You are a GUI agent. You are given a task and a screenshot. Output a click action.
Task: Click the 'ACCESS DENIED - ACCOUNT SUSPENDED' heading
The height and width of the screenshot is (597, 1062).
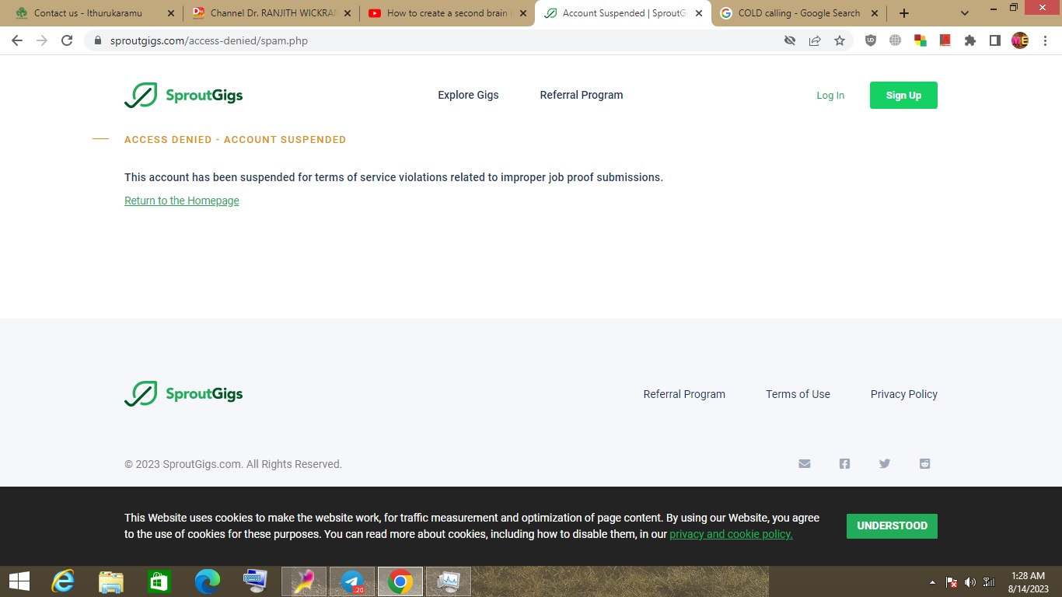[235, 140]
